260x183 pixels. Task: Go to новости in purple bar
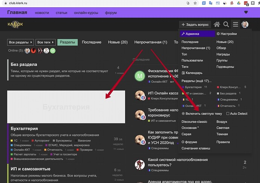click(x=42, y=13)
